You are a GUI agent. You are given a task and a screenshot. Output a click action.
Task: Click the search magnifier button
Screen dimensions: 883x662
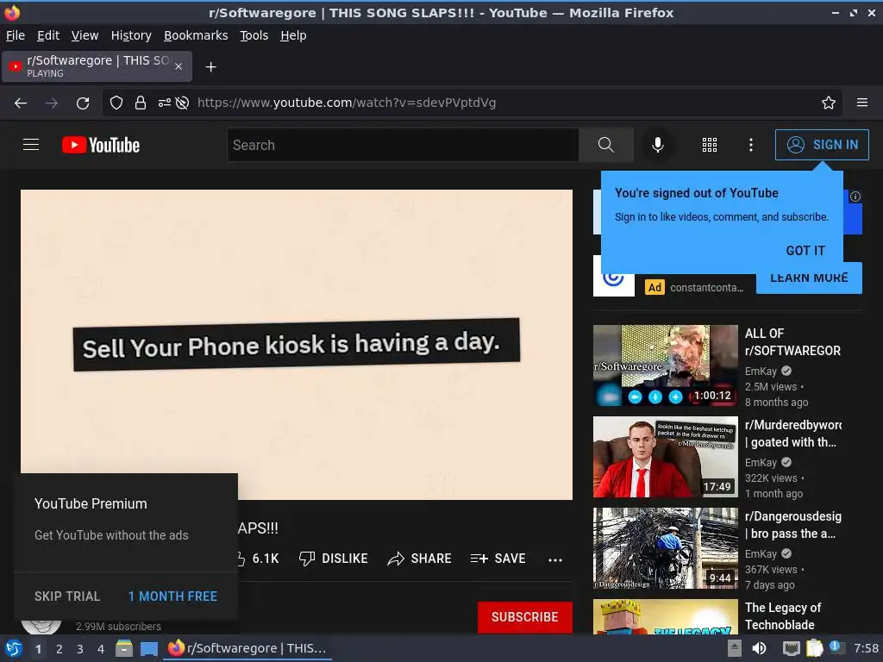pos(605,145)
